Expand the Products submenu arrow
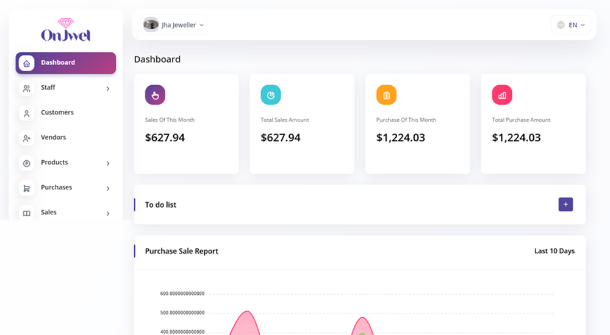The image size is (610, 335). (108, 164)
